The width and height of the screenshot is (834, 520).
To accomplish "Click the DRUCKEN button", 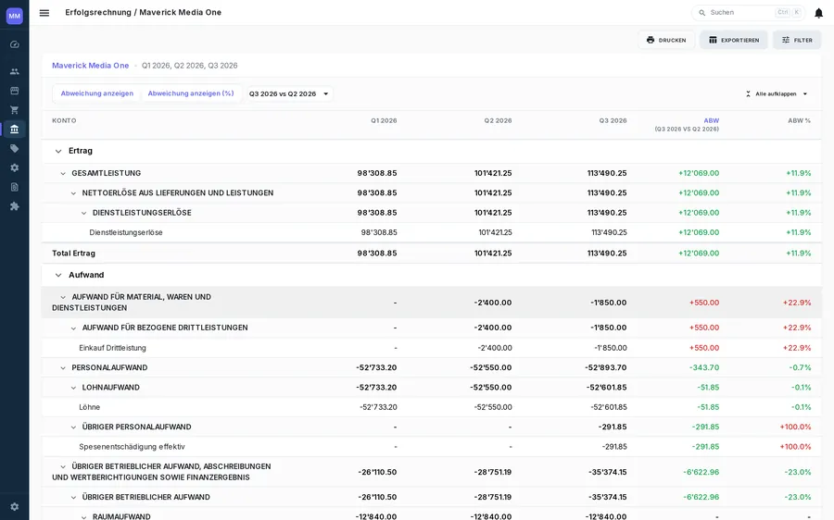I will click(x=666, y=40).
